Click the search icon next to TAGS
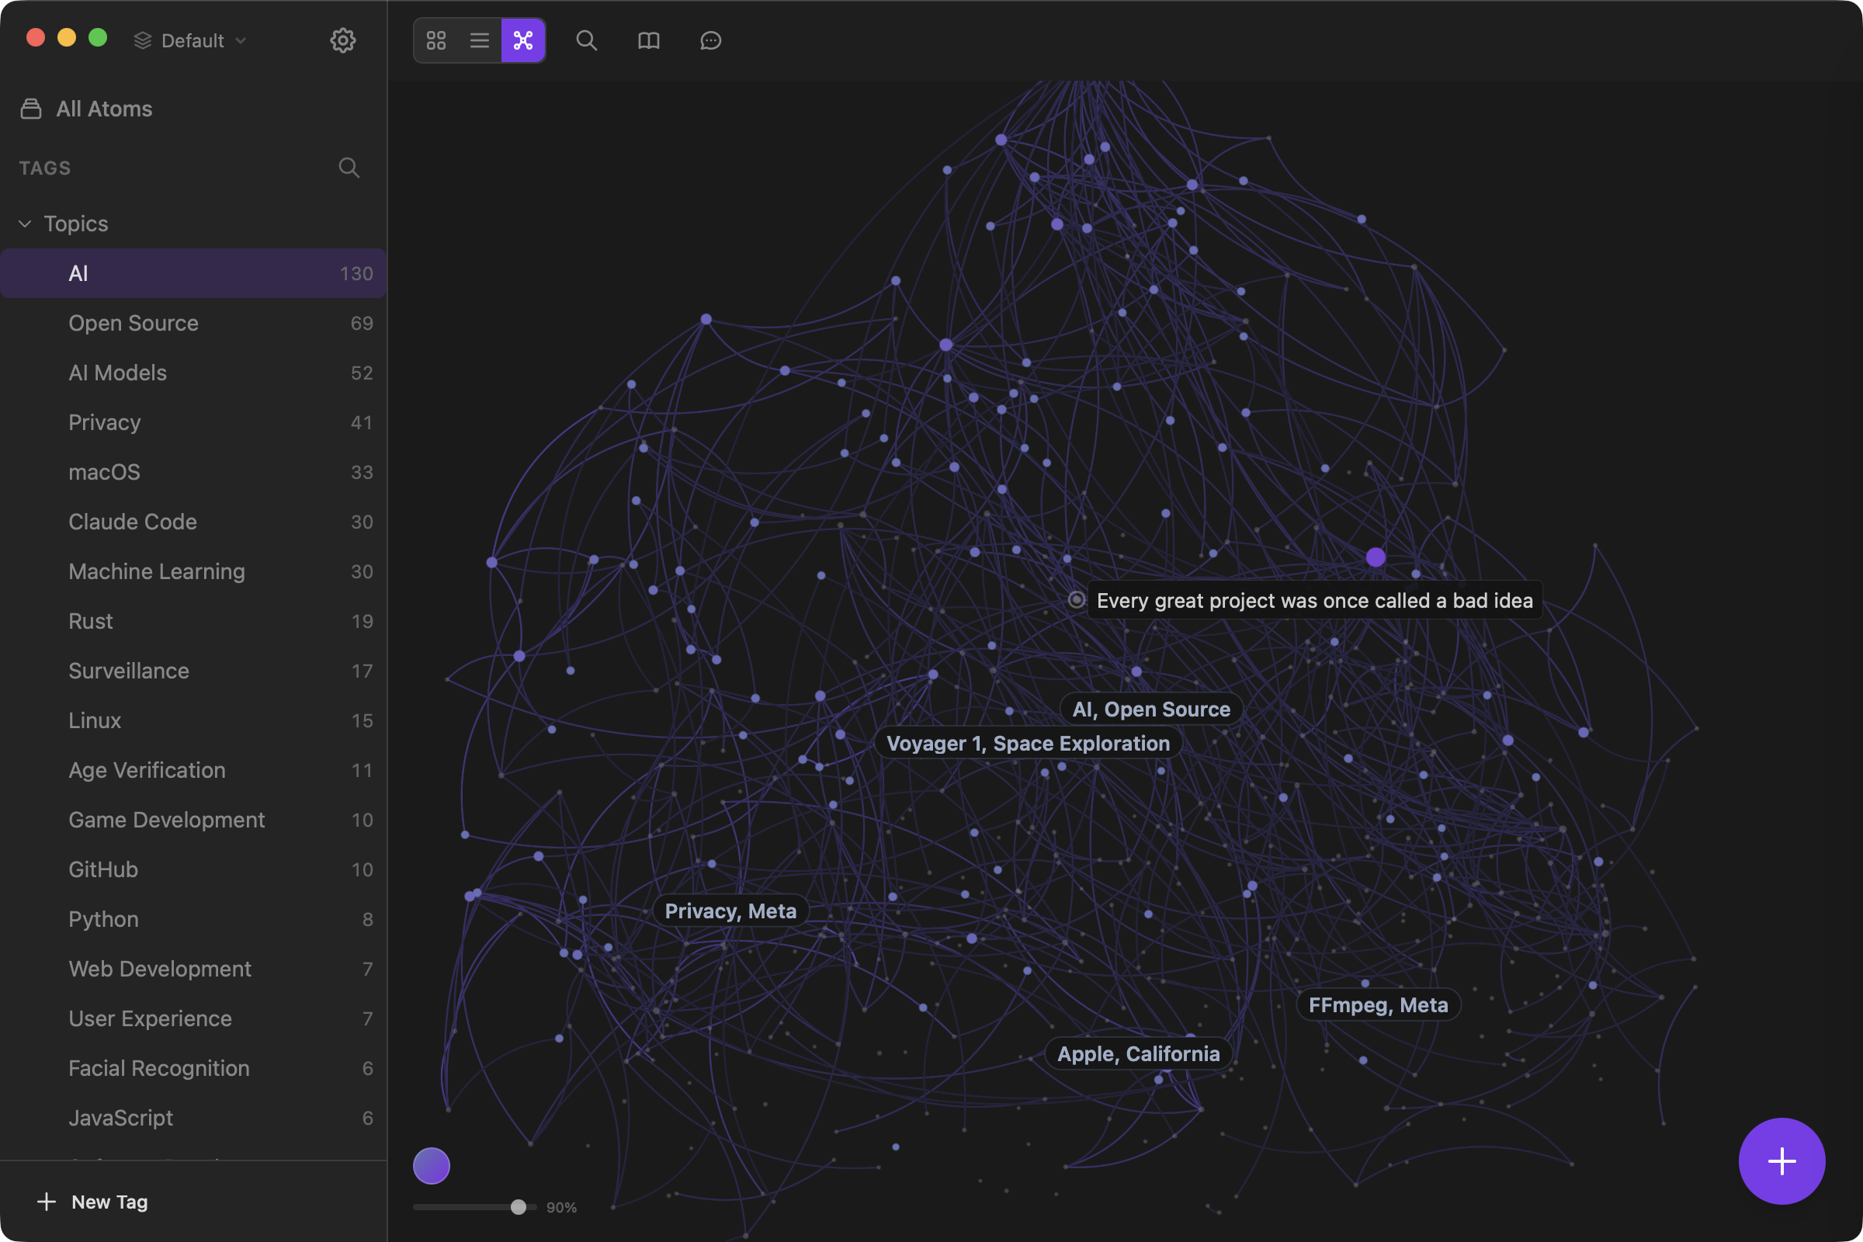Viewport: 1863px width, 1242px height. point(349,168)
